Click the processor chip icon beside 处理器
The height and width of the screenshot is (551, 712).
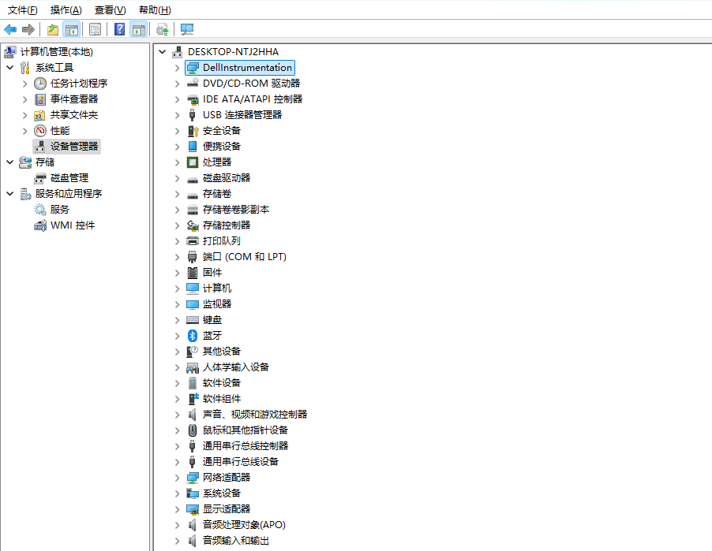coord(193,162)
